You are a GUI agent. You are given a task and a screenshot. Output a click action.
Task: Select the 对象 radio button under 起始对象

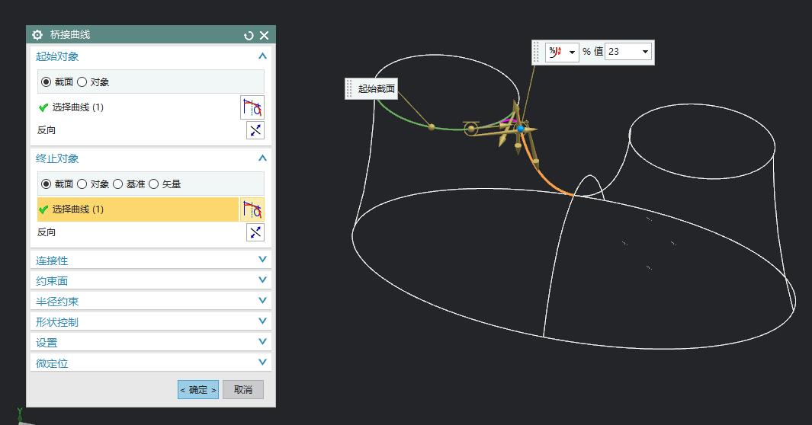pyautogui.click(x=82, y=82)
